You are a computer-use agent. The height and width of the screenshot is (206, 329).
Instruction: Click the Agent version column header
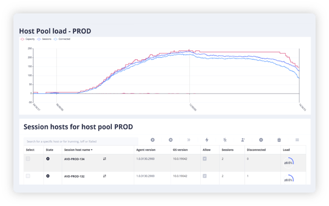point(146,150)
